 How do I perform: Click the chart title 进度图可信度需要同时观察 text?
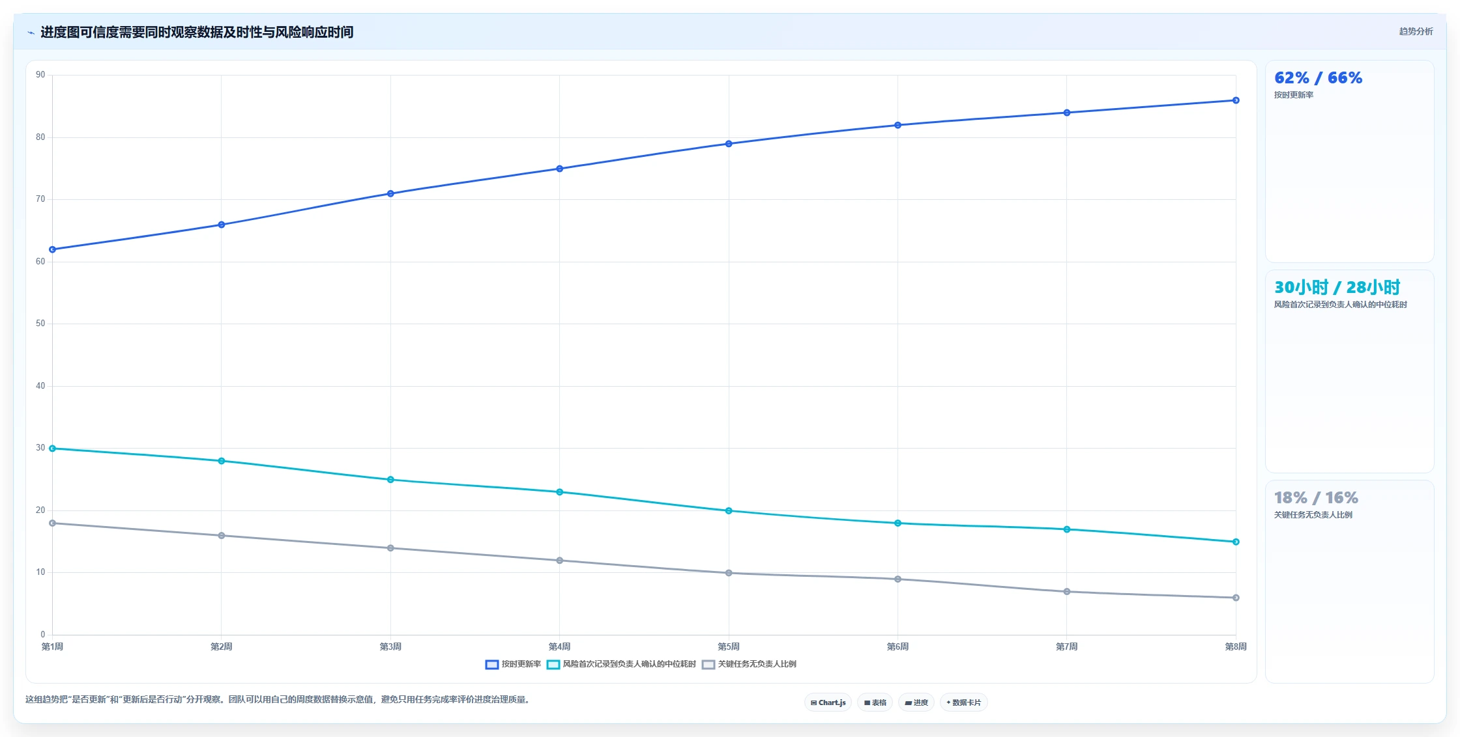click(197, 32)
